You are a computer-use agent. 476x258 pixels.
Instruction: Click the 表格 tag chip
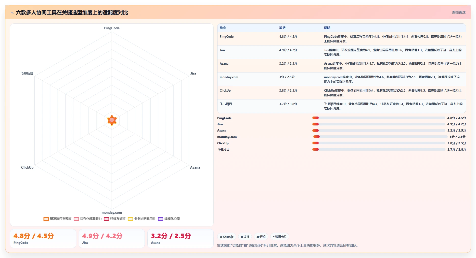[x=245, y=237]
